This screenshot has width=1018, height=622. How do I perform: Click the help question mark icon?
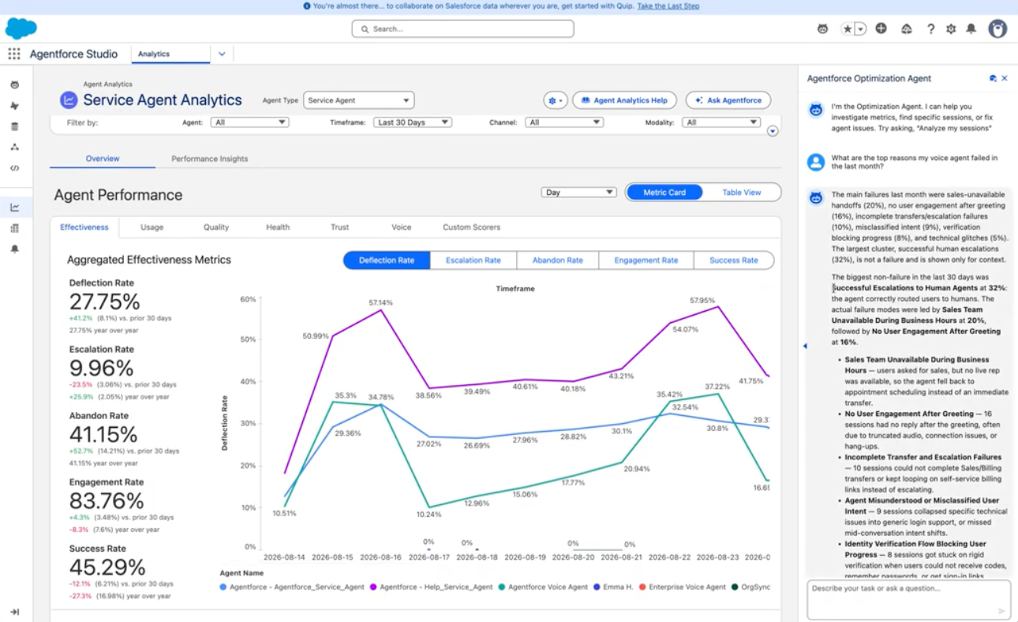tap(931, 28)
